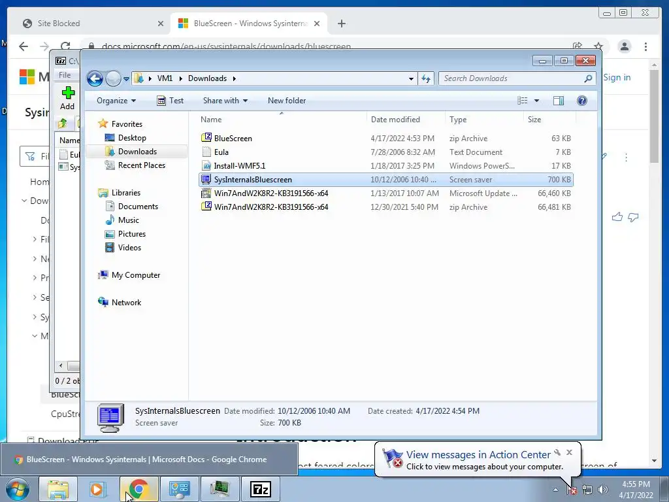The width and height of the screenshot is (669, 502).
Task: Select Win7AndW2K8R2-KB3191566-x64 Microsoft Update file
Action: 385,193
